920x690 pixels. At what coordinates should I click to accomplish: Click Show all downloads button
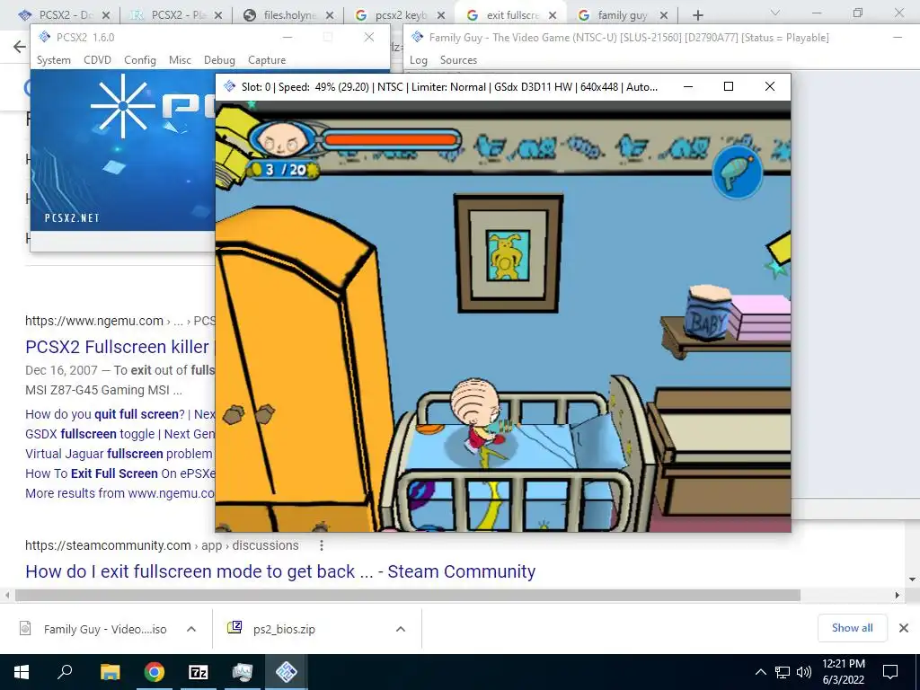(852, 628)
